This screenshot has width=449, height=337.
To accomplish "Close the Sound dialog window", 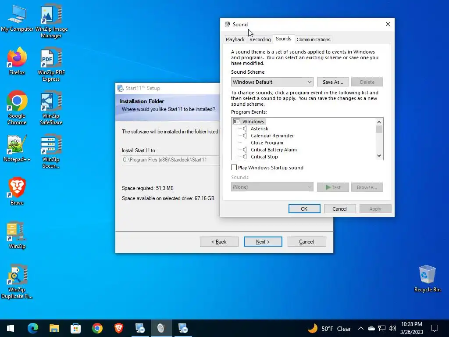I will 388,25.
